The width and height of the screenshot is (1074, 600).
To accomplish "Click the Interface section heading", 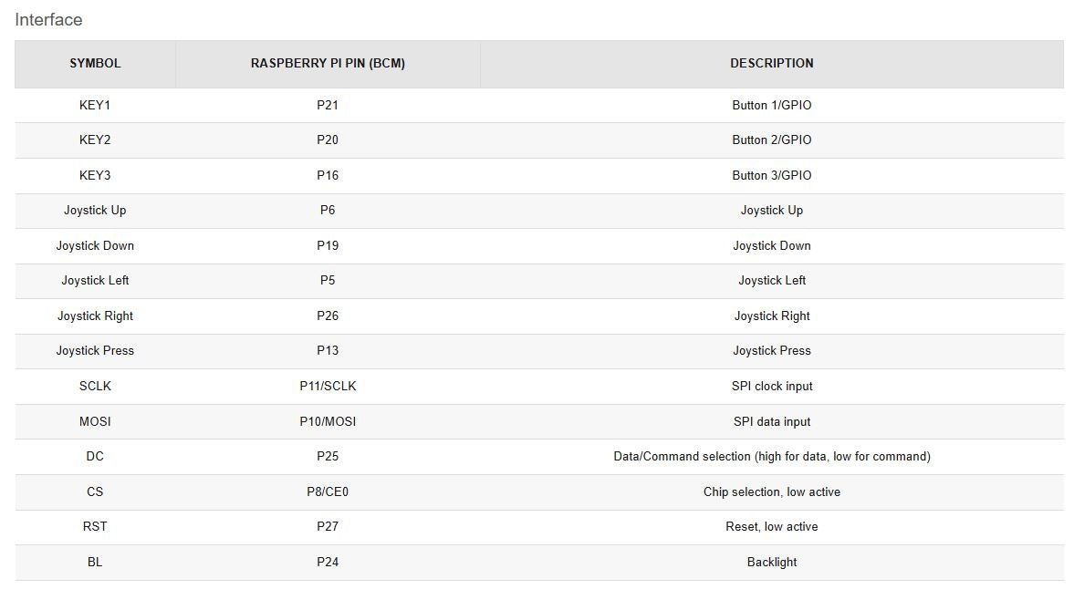I will tap(48, 19).
